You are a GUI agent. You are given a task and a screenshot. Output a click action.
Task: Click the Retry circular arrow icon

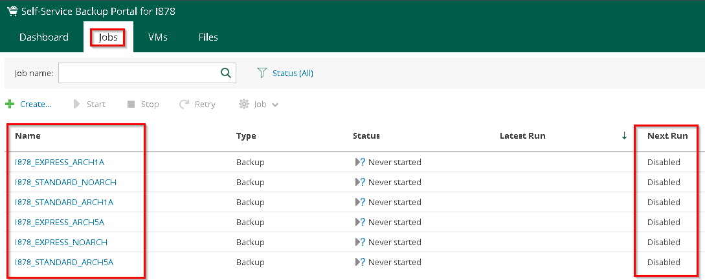[185, 104]
